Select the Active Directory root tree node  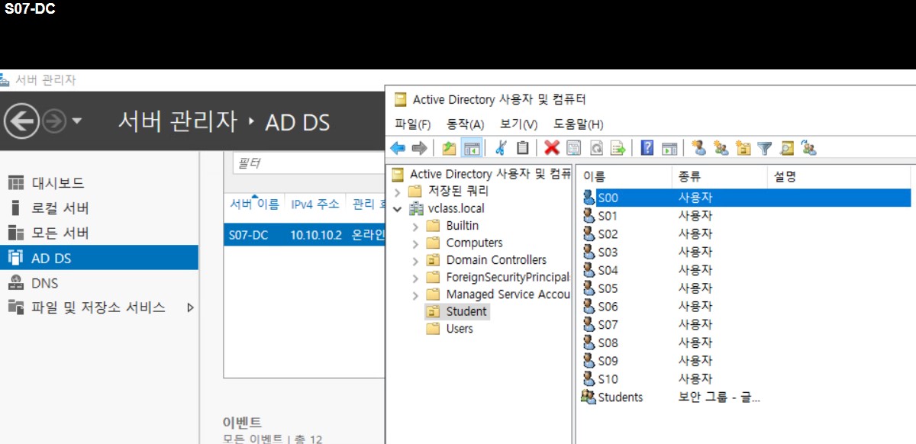[x=490, y=174]
